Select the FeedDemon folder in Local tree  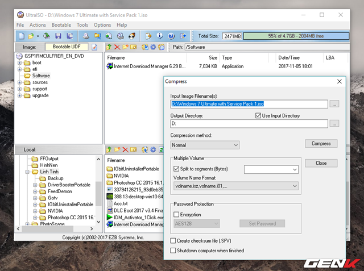[60, 191]
